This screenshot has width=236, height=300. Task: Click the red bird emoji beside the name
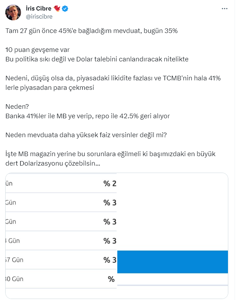pyautogui.click(x=56, y=9)
